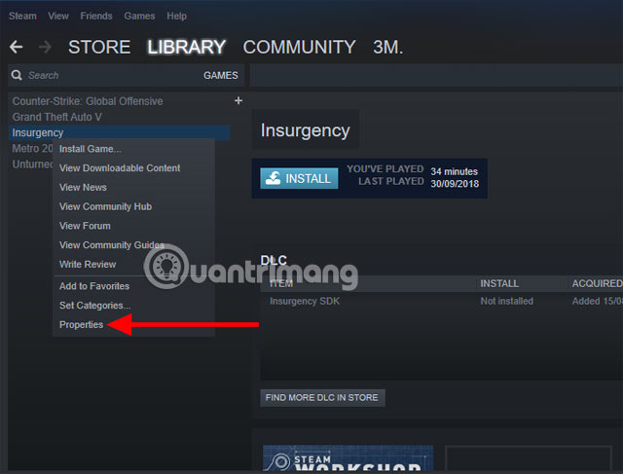The image size is (623, 474).
Task: Open the Games menu
Action: click(x=139, y=16)
